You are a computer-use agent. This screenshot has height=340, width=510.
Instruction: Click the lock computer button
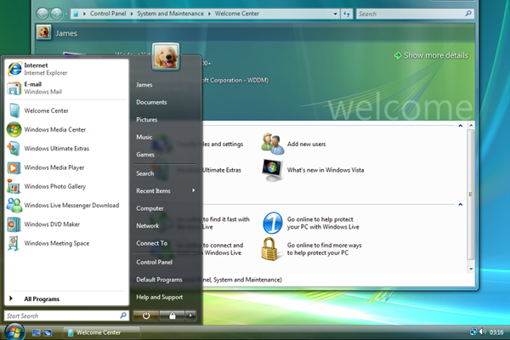click(x=172, y=315)
